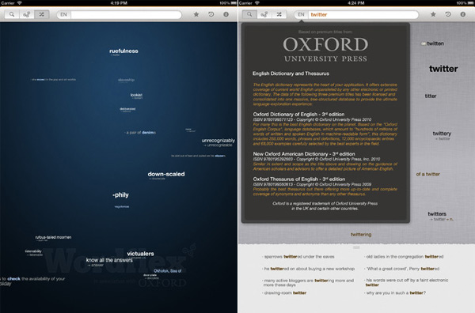Select the magnifier search mode in right toolbar
This screenshot has height=313, width=475.
coord(249,14)
